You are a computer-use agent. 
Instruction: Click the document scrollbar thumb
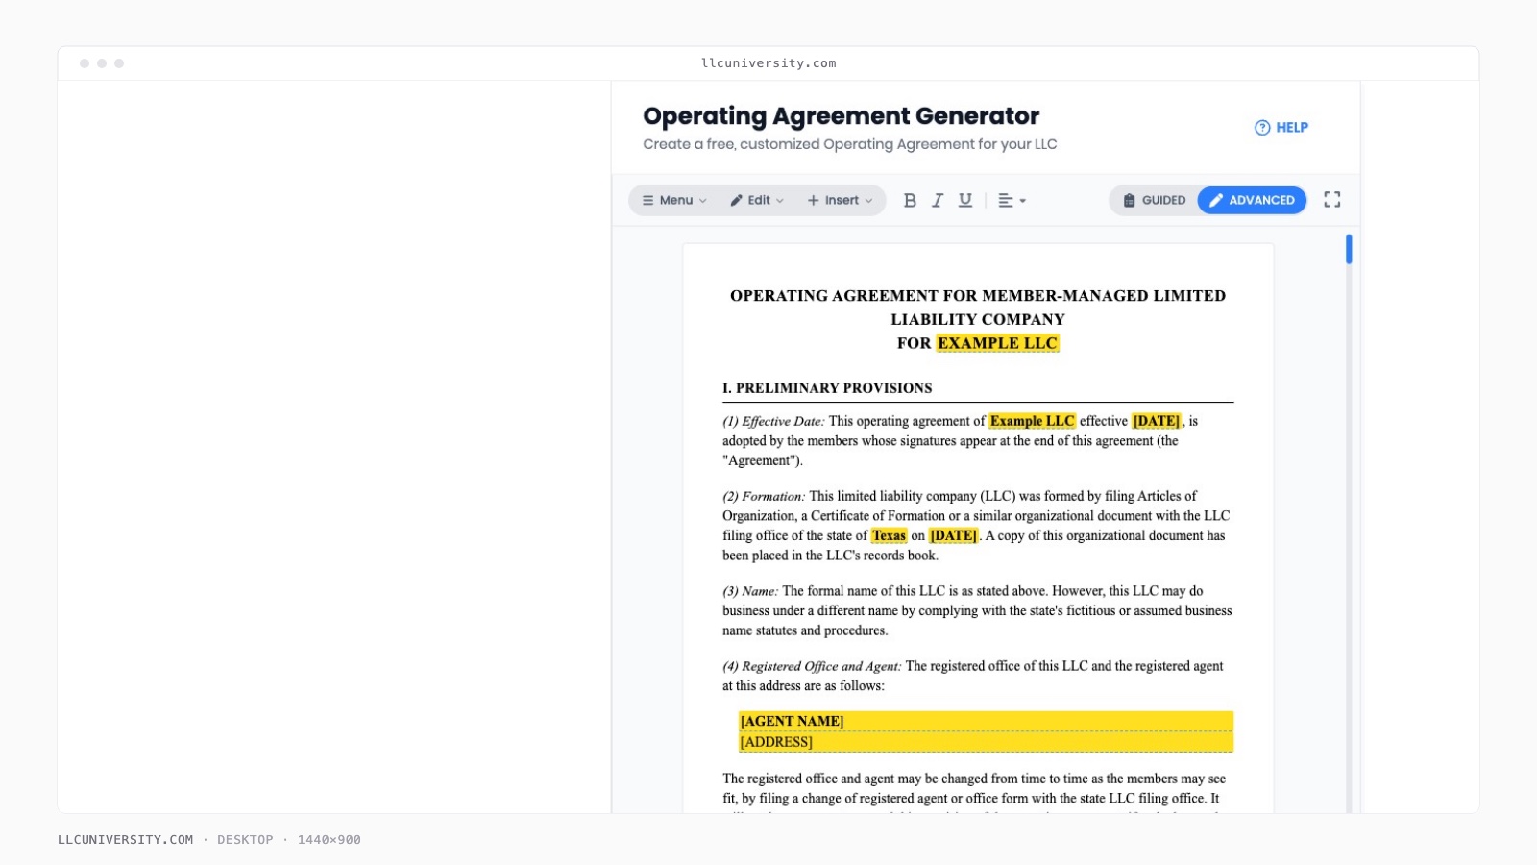click(x=1349, y=249)
